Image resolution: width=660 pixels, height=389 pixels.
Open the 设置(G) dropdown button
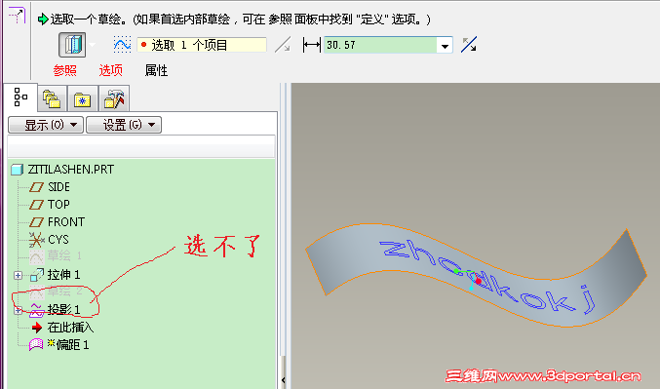(124, 125)
